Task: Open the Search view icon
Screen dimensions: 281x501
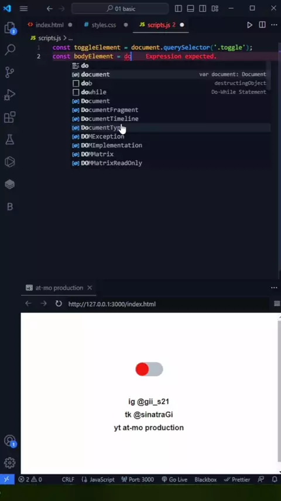Action: [x=10, y=49]
